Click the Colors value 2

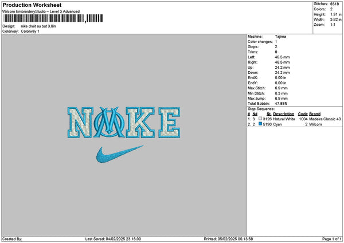click(x=331, y=9)
